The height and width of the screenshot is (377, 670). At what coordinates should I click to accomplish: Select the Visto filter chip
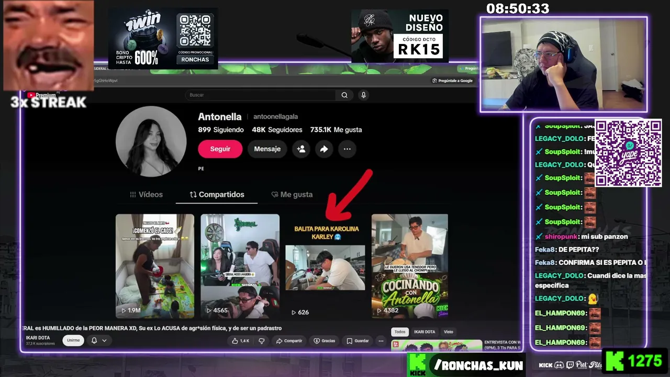(x=449, y=331)
